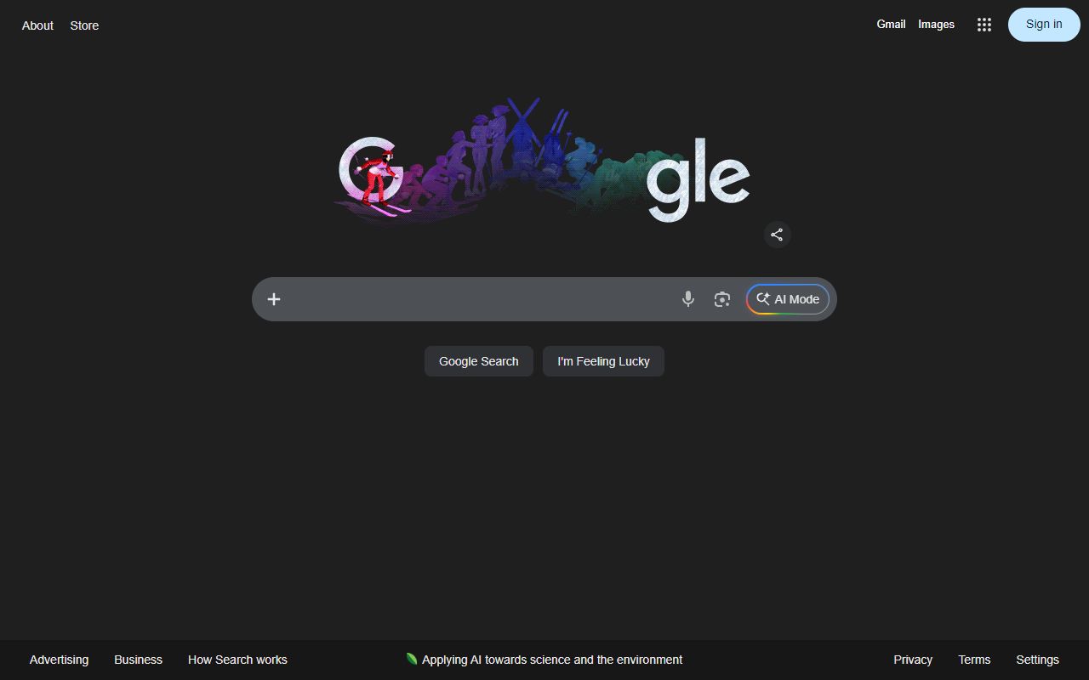Click the Google Search button

coord(479,361)
